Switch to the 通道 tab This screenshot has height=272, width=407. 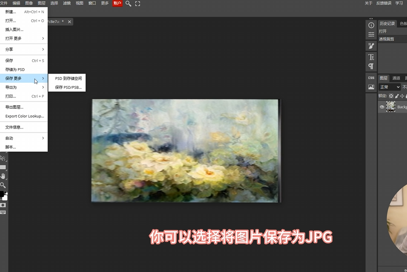coord(396,78)
